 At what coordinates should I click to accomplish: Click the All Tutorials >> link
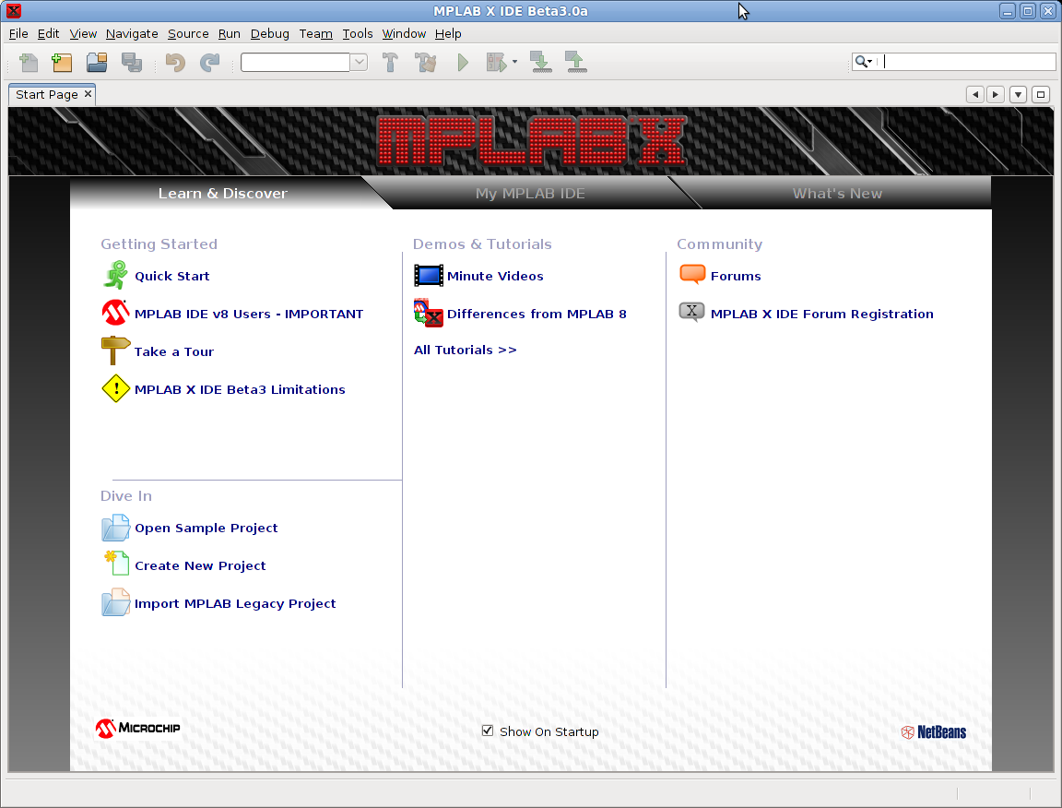tap(466, 350)
